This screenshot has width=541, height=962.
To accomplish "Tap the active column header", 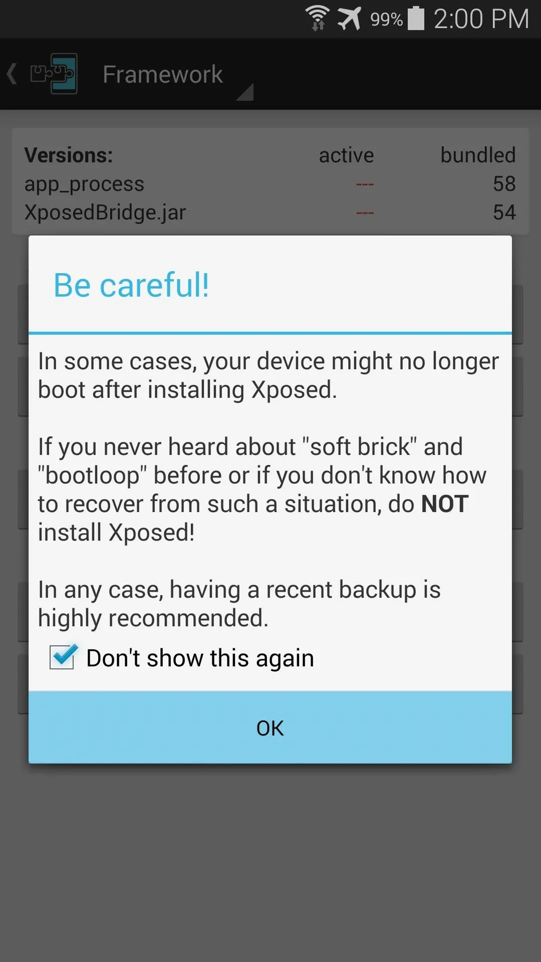I will click(346, 155).
